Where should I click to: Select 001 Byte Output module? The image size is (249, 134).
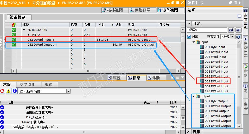216,101
